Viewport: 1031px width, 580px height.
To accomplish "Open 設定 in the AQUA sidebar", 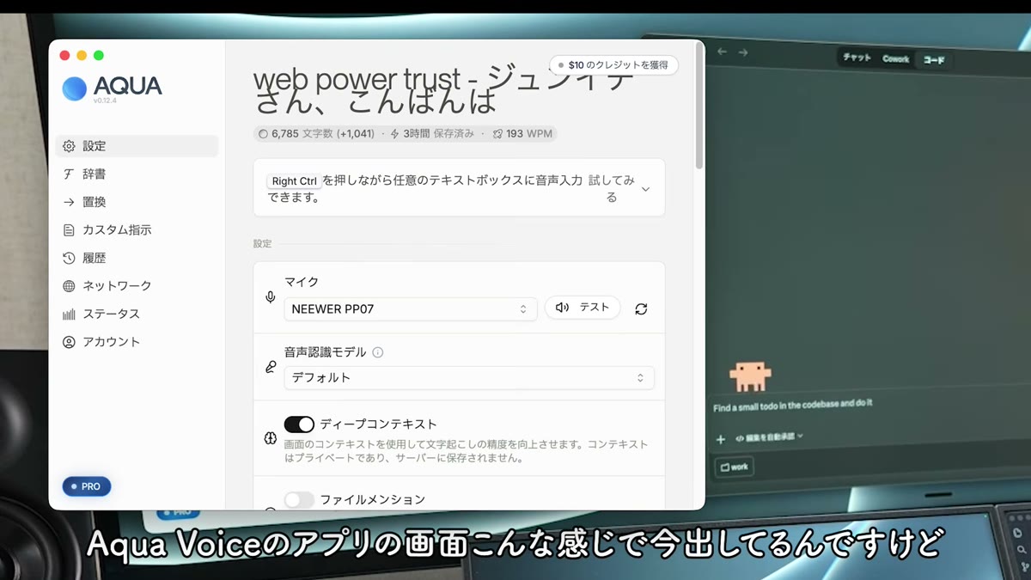I will (x=137, y=146).
